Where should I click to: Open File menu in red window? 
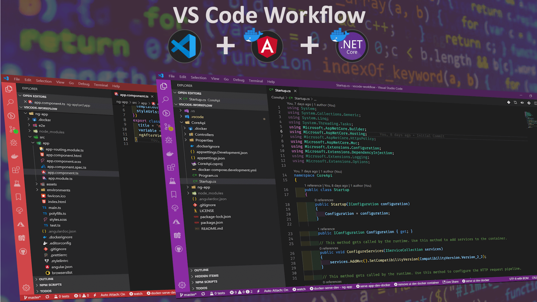click(17, 79)
